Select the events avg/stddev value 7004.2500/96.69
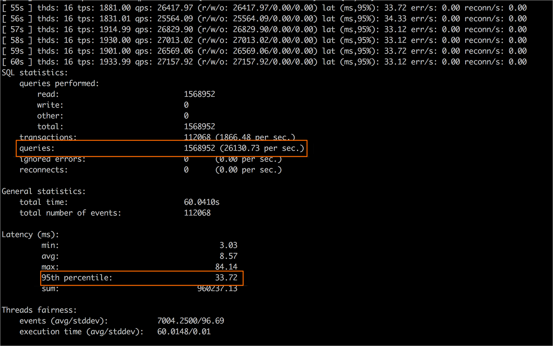 click(x=191, y=321)
